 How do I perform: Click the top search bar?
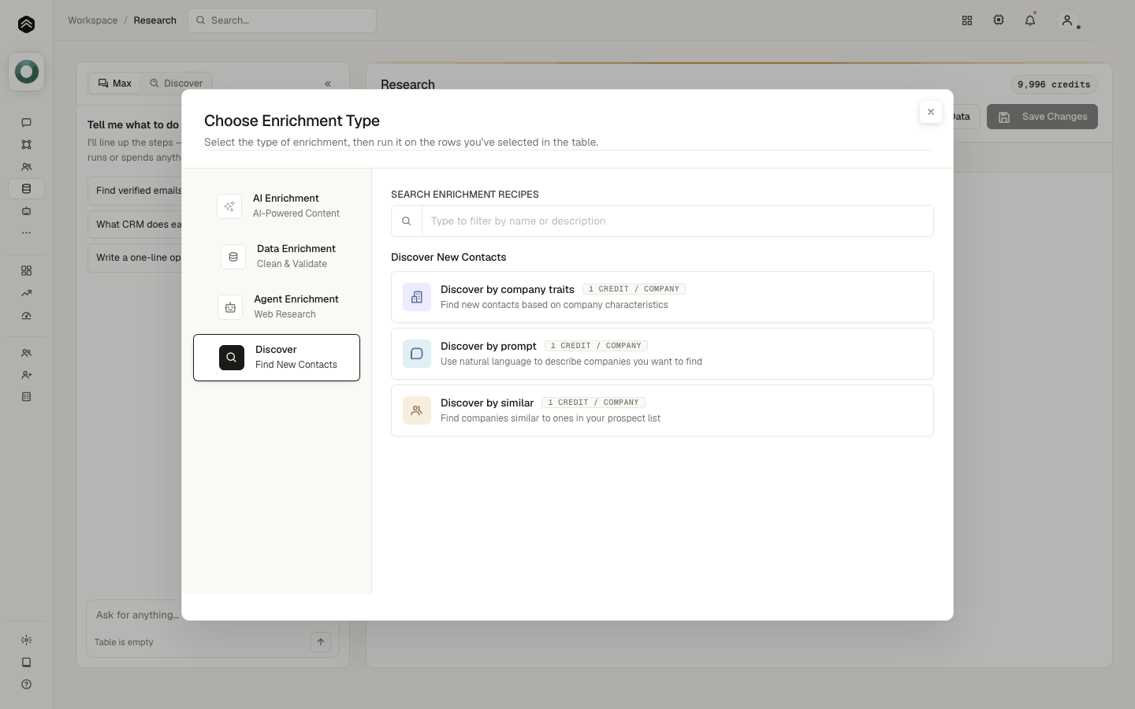(282, 20)
